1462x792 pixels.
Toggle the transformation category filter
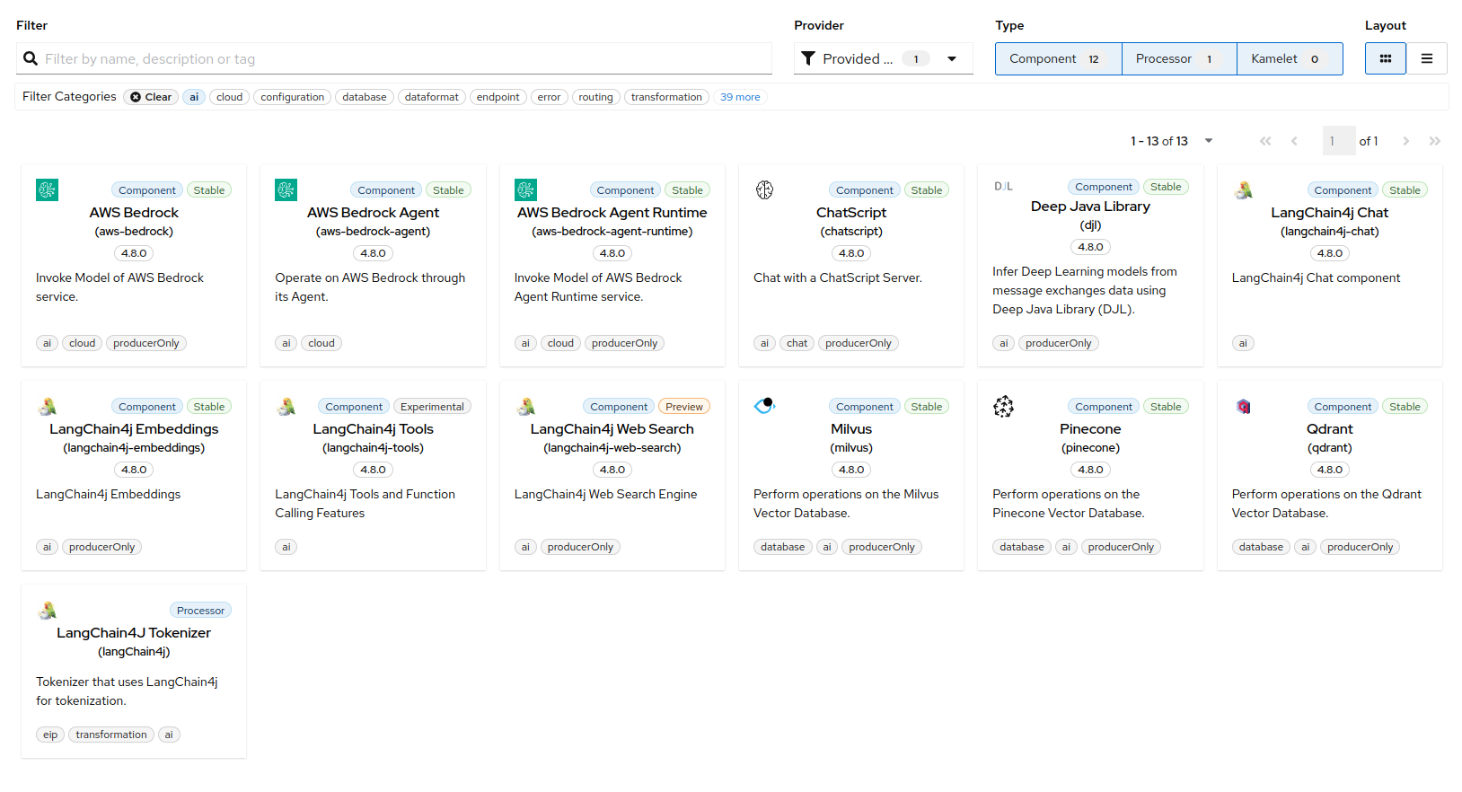tap(666, 97)
